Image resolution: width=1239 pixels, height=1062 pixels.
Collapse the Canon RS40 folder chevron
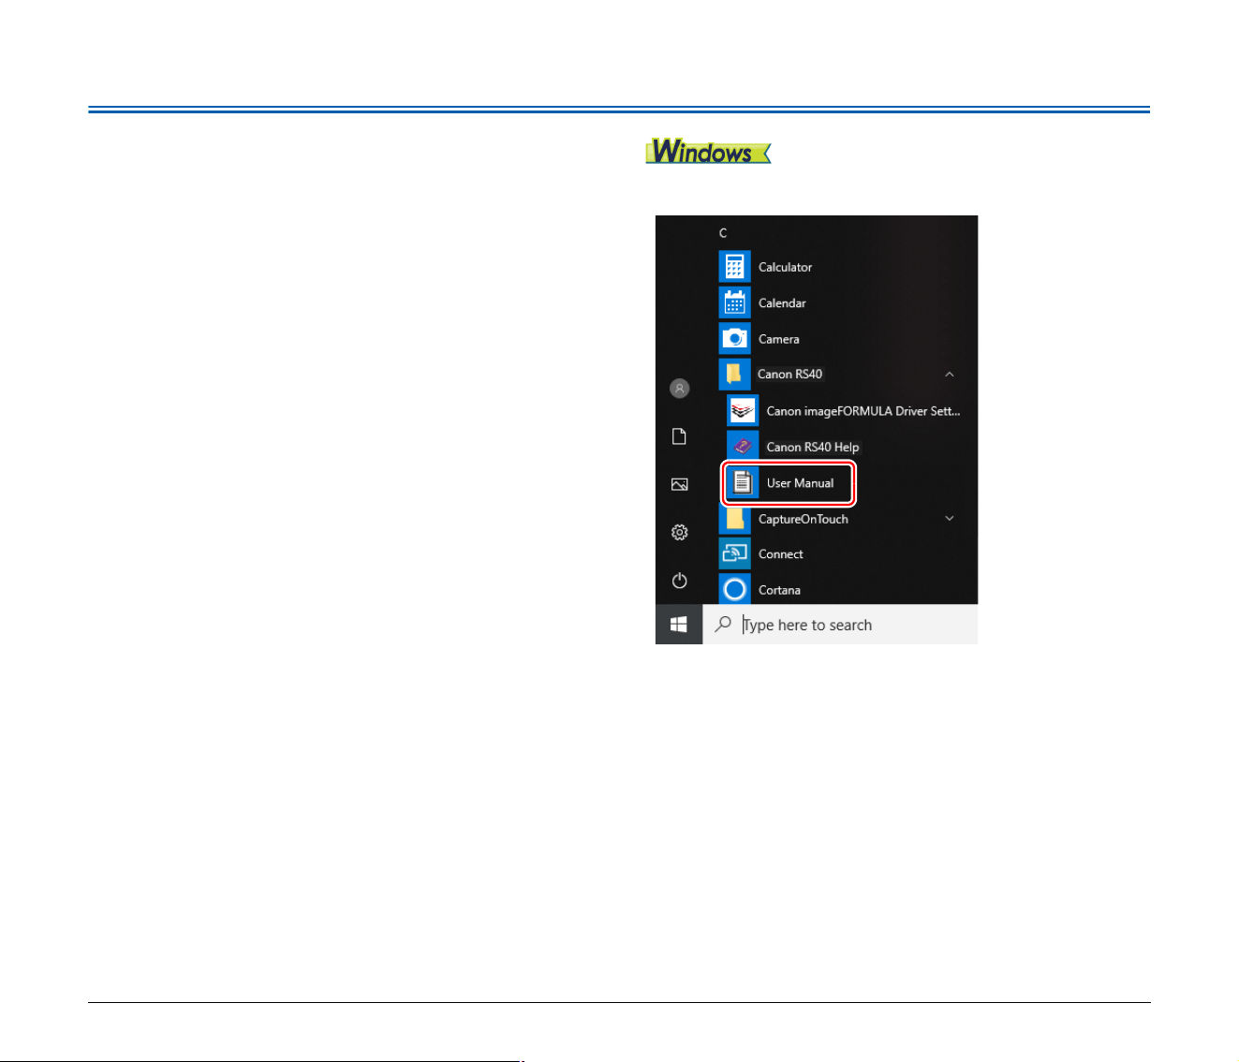(950, 374)
